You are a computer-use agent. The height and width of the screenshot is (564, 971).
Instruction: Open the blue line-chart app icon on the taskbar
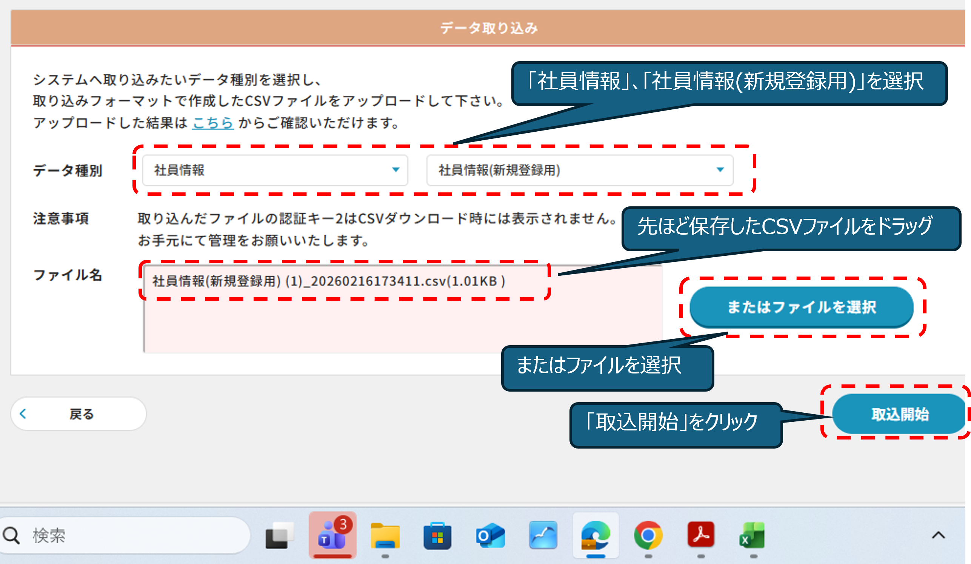[x=543, y=535]
